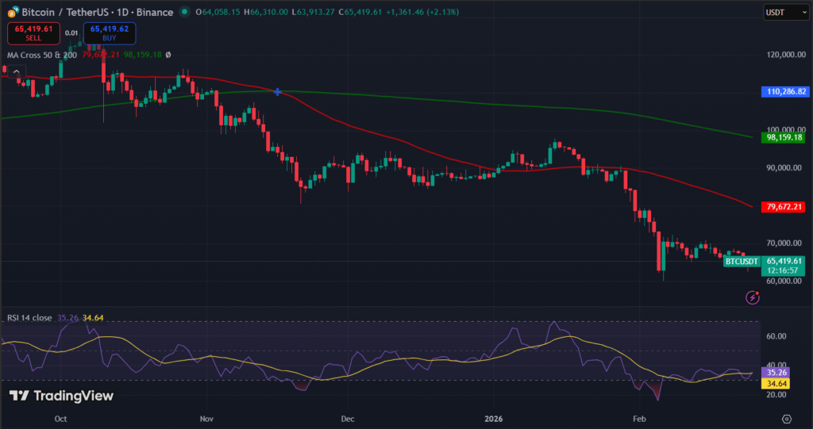Click the blue MA cross marker
This screenshot has height=429, width=813.
tap(277, 92)
